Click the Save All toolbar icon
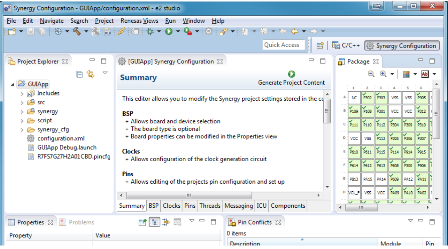The image size is (448, 249). [42, 31]
